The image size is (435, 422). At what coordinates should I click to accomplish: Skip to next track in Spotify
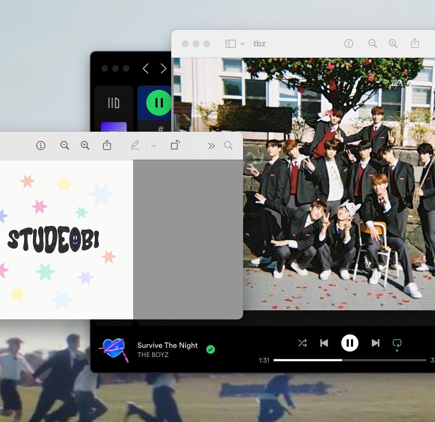coord(376,343)
